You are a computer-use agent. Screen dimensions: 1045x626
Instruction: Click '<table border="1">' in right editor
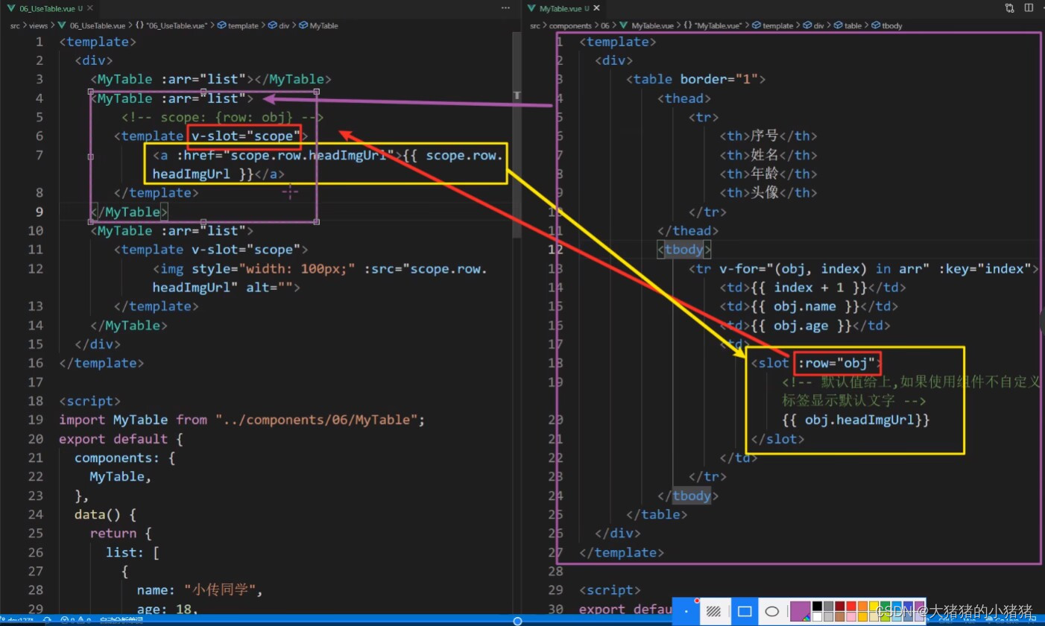[x=696, y=79]
